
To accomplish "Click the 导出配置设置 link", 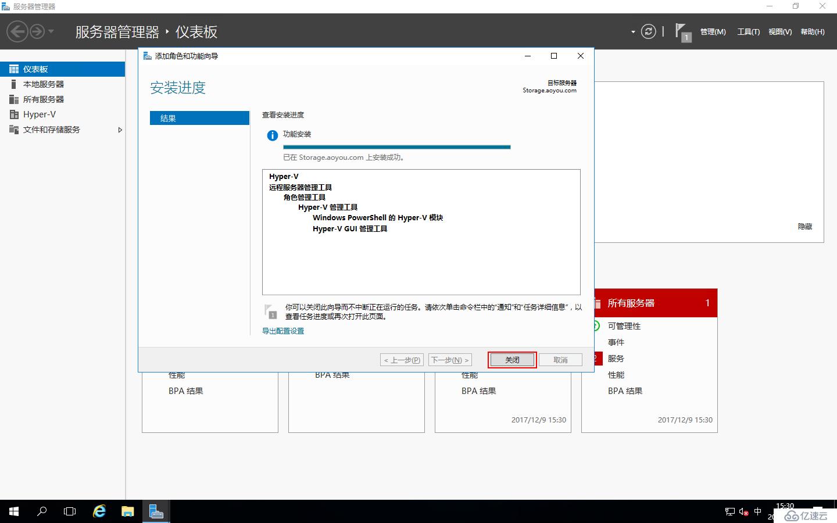I will 283,331.
